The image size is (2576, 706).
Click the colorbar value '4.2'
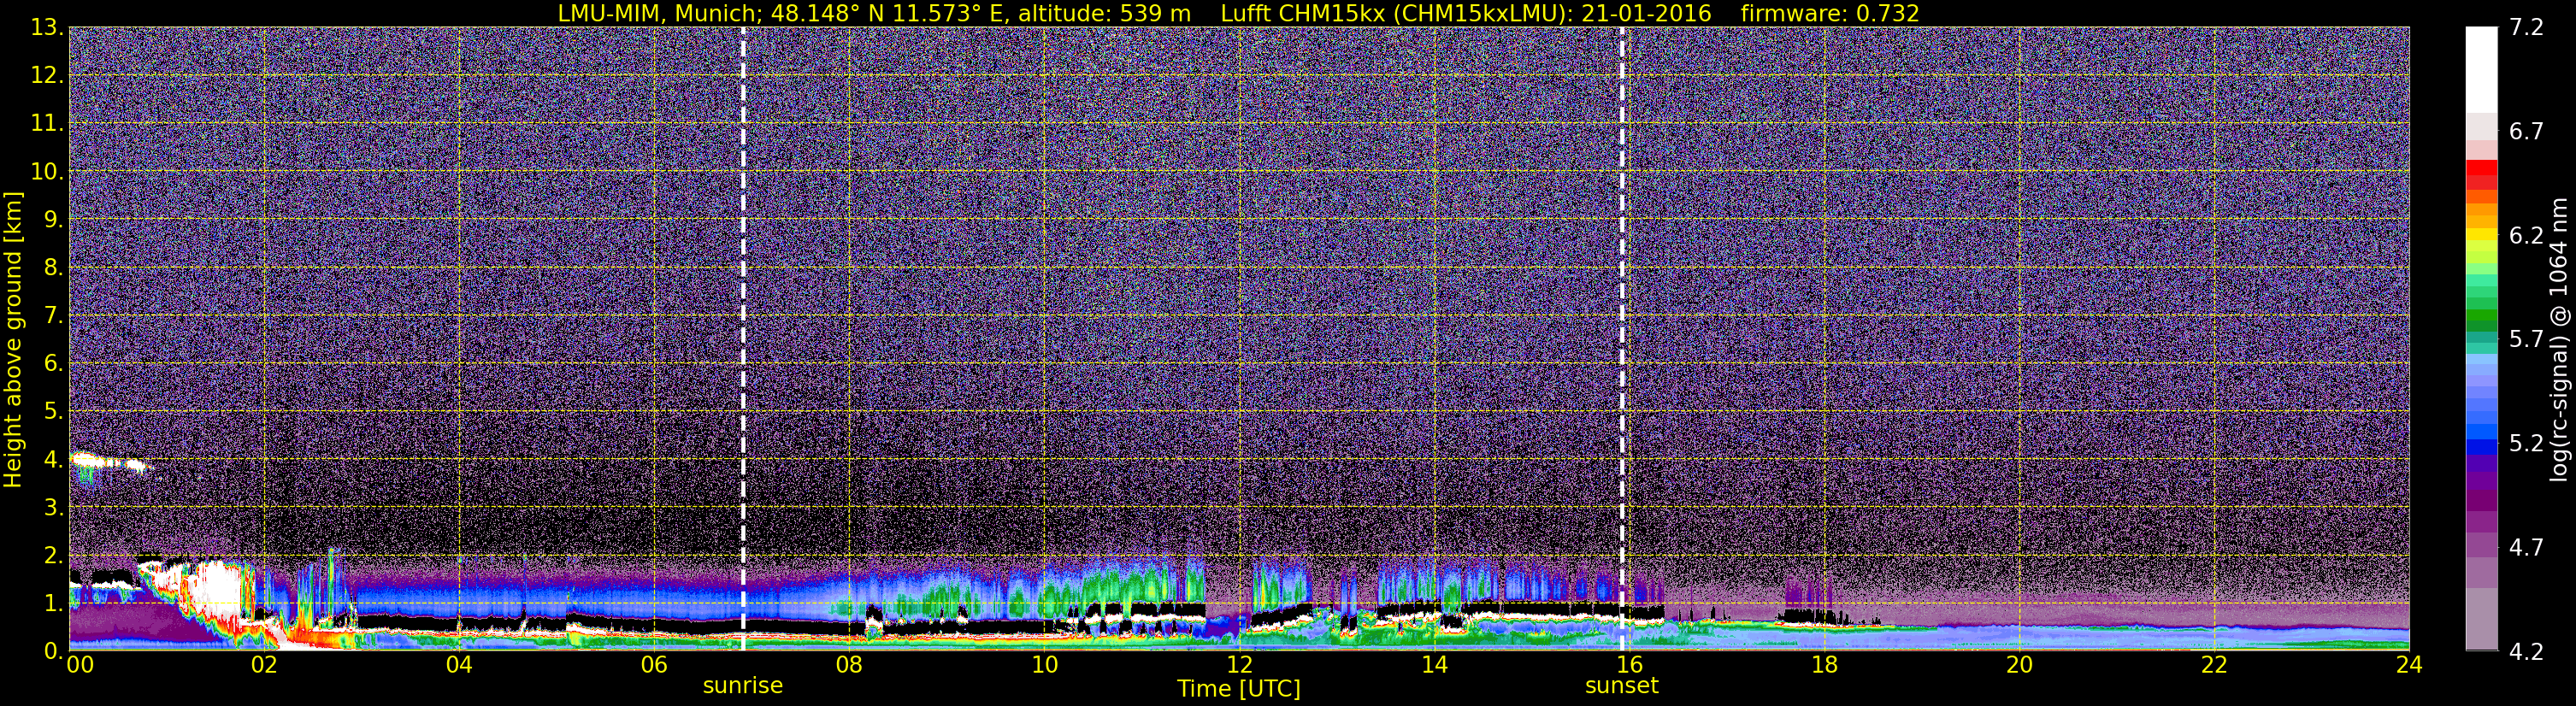(x=2526, y=651)
